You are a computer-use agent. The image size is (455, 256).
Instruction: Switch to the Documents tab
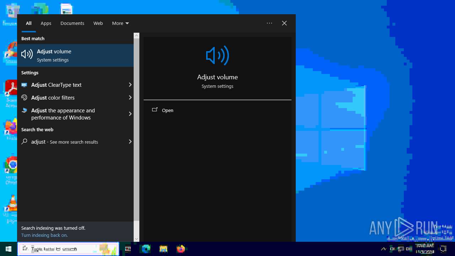72,23
